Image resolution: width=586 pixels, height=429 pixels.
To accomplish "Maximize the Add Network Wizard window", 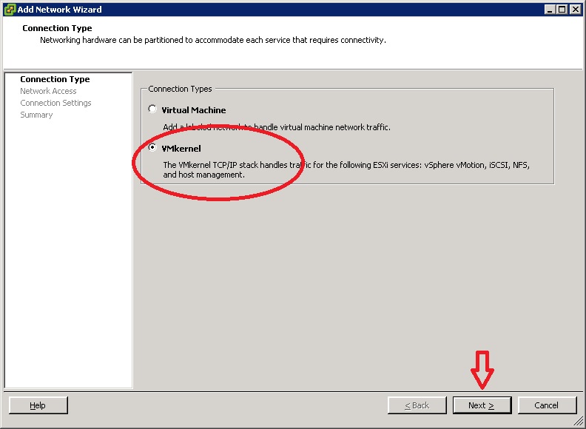I will [562, 10].
